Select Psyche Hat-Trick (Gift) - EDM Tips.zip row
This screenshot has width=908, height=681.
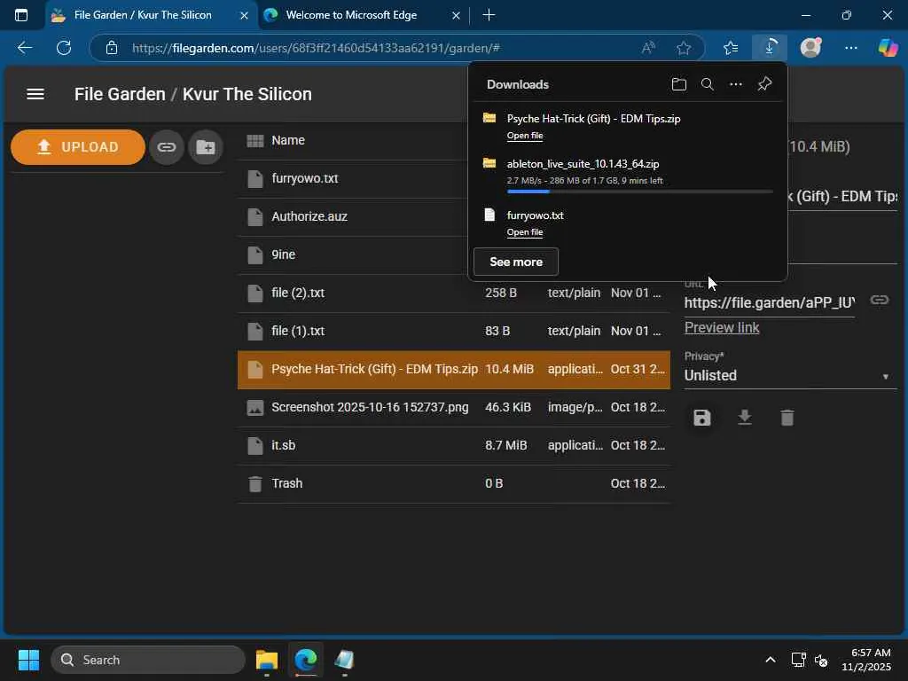pyautogui.click(x=454, y=370)
